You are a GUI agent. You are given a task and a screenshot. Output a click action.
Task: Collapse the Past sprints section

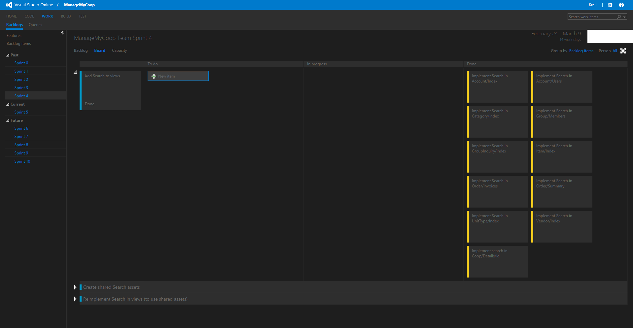tap(8, 55)
